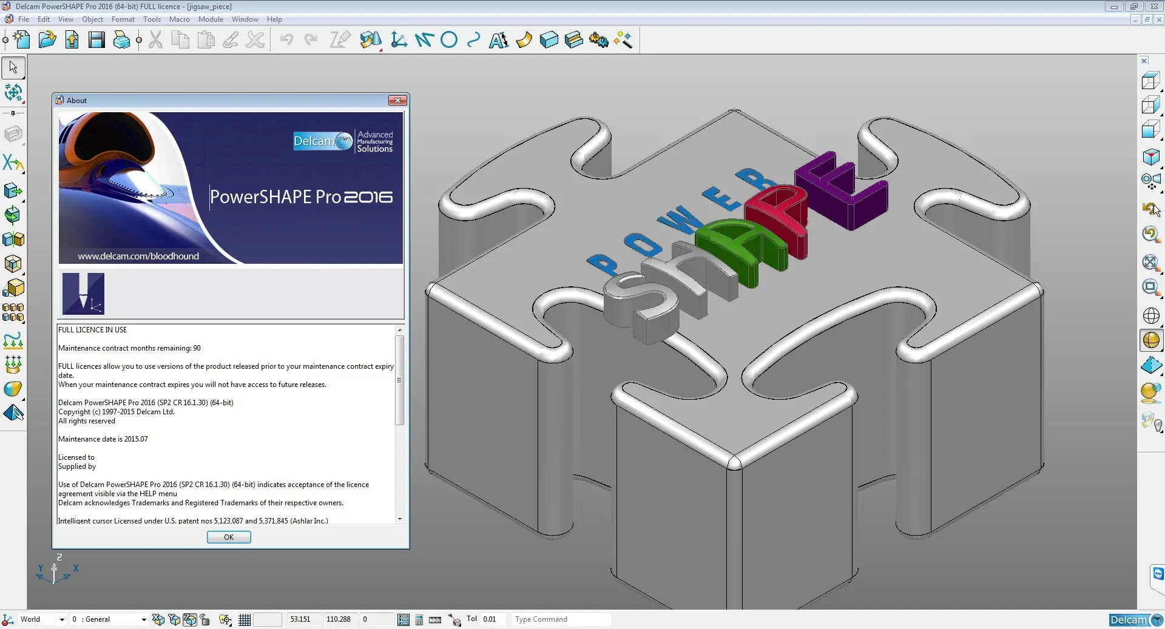Viewport: 1165px width, 629px height.
Task: Click the wireframe view icon on right toolbar
Action: [1150, 80]
